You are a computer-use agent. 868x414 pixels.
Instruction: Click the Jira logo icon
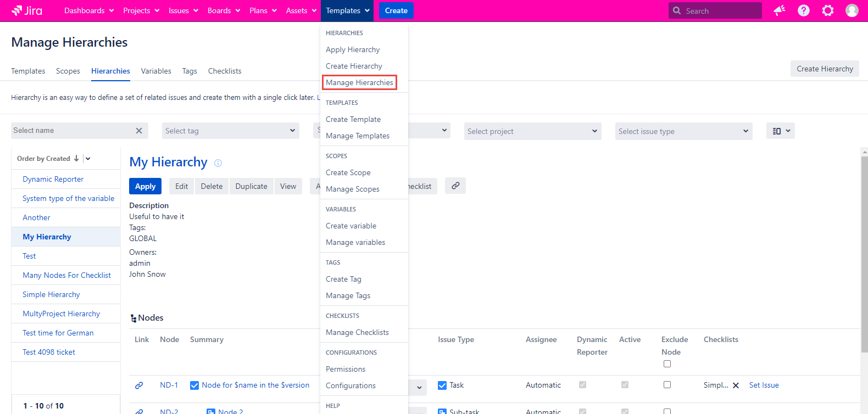pos(17,10)
